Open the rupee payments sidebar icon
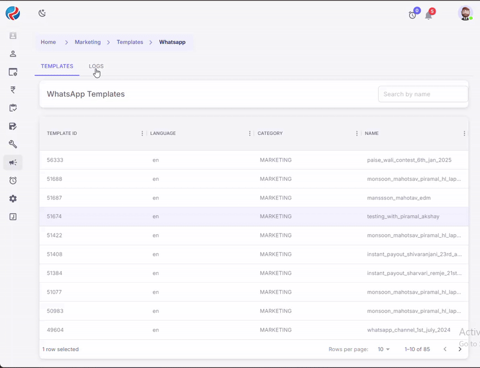Image resolution: width=480 pixels, height=368 pixels. point(13,90)
